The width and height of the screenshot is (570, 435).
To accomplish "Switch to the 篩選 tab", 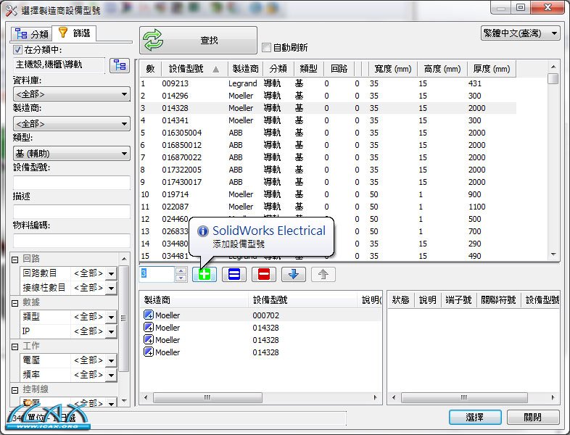I will point(75,33).
